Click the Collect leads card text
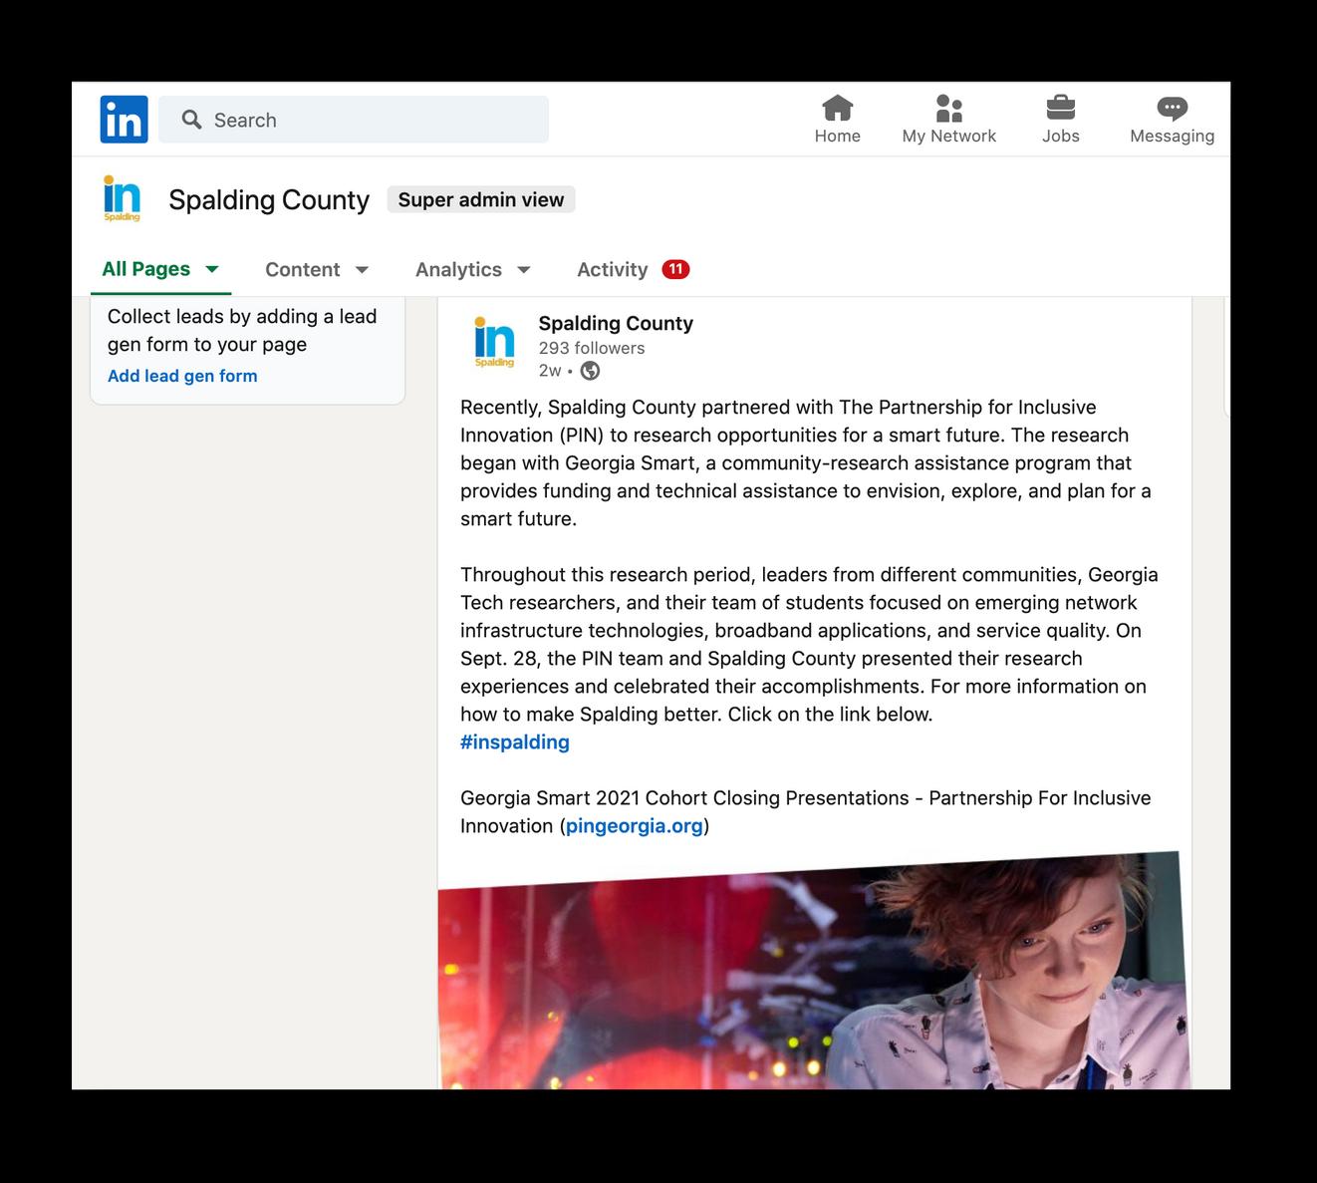The width and height of the screenshot is (1317, 1183). 242,330
